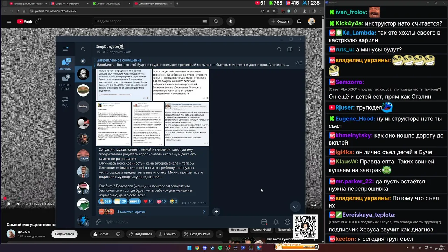Screen dimensions: 448x252
Task: Reload the page in the browser
Action: point(18,11)
